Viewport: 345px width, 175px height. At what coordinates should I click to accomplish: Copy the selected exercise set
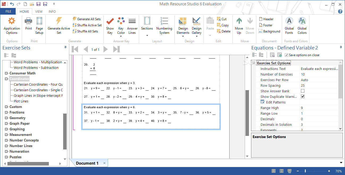(x=223, y=25)
